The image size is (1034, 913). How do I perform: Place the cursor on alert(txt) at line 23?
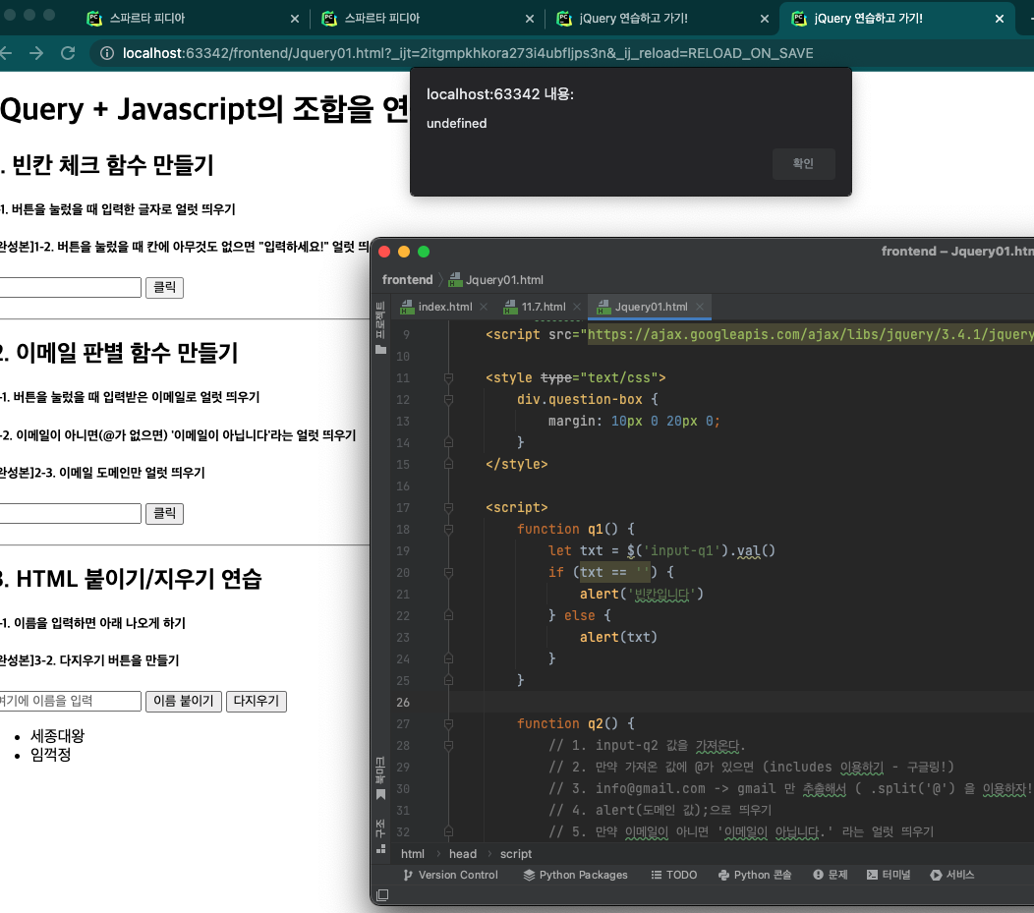(618, 638)
